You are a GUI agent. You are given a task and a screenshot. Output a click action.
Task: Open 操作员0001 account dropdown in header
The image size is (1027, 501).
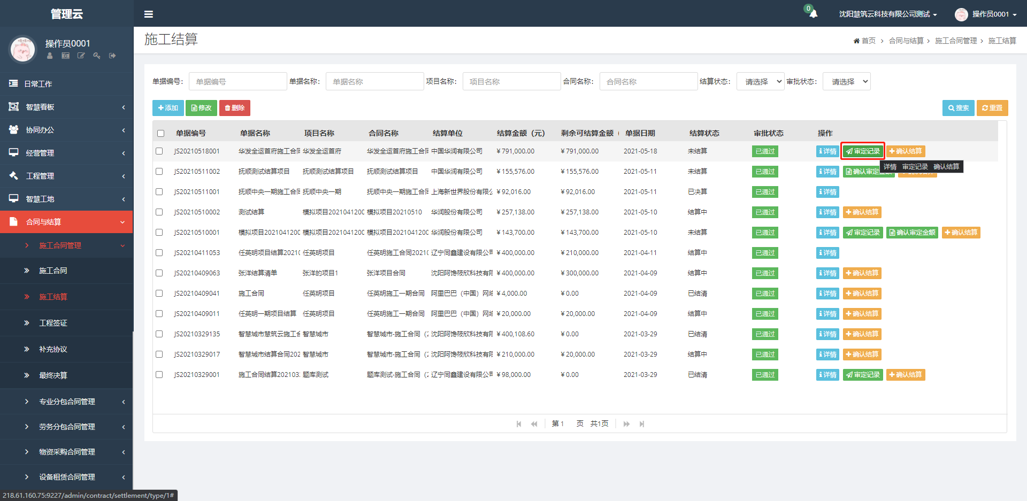pyautogui.click(x=986, y=14)
